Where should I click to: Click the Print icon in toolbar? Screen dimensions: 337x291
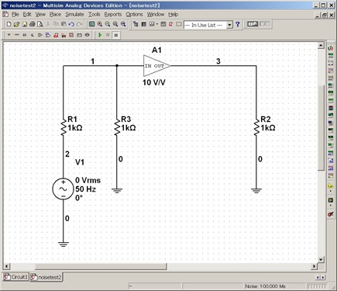click(32, 24)
